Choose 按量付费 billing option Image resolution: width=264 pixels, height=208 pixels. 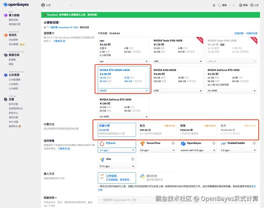coord(117,130)
